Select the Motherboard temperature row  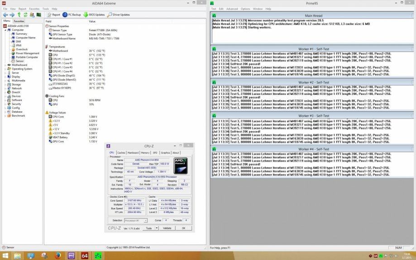[124, 51]
